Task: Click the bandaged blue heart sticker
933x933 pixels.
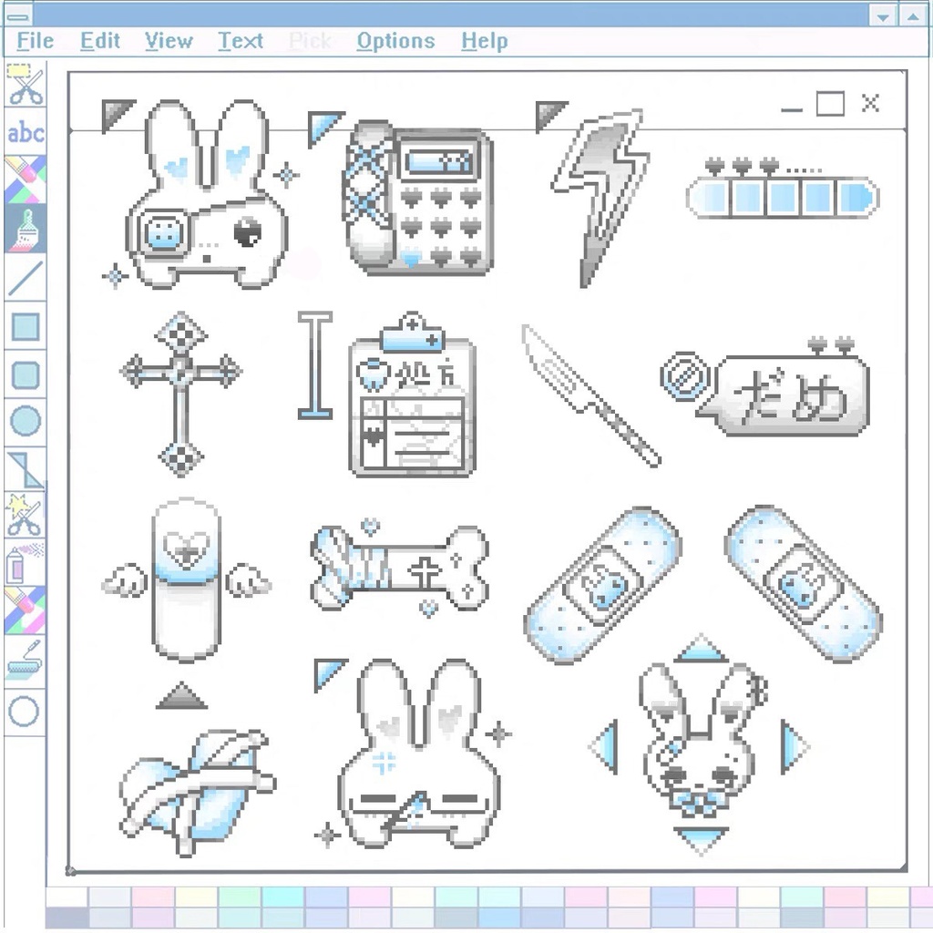Action: click(198, 793)
